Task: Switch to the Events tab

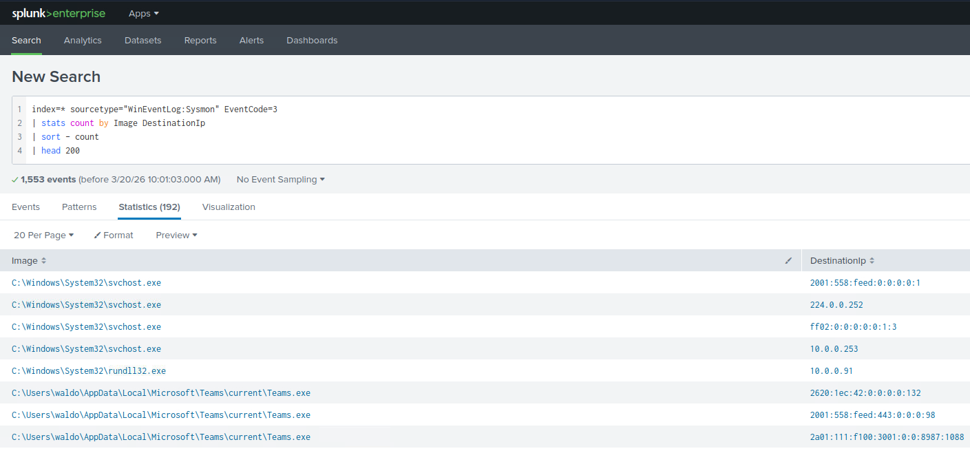Action: tap(25, 207)
